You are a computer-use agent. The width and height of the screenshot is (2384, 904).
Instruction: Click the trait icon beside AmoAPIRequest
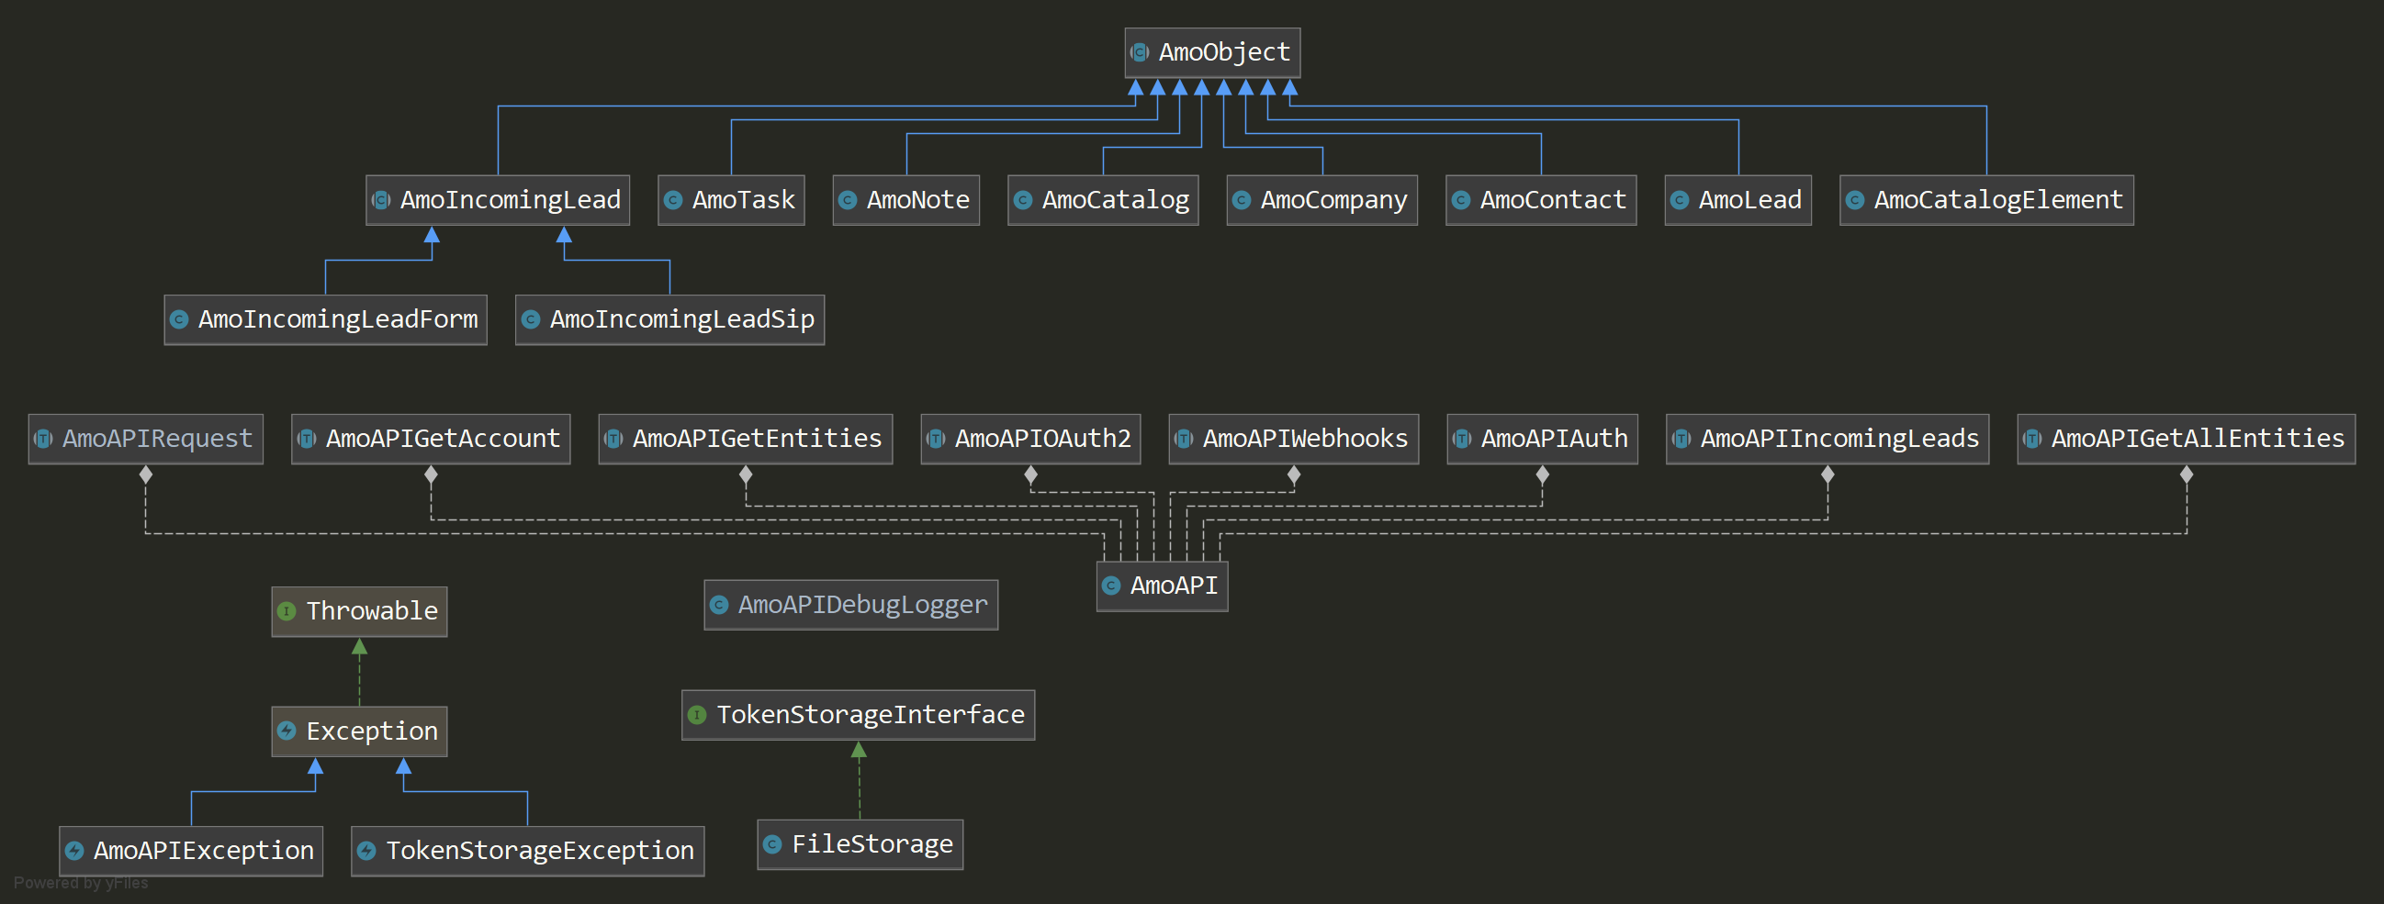click(43, 439)
